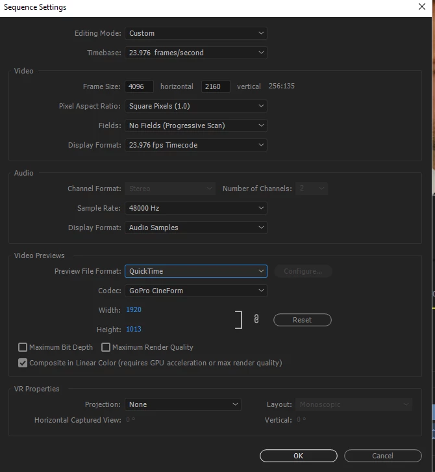Click the Cancel button
Image resolution: width=435 pixels, height=472 pixels.
point(383,456)
